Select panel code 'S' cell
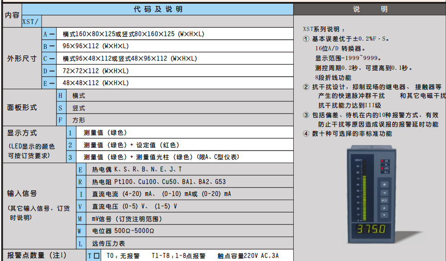 pyautogui.click(x=61, y=108)
